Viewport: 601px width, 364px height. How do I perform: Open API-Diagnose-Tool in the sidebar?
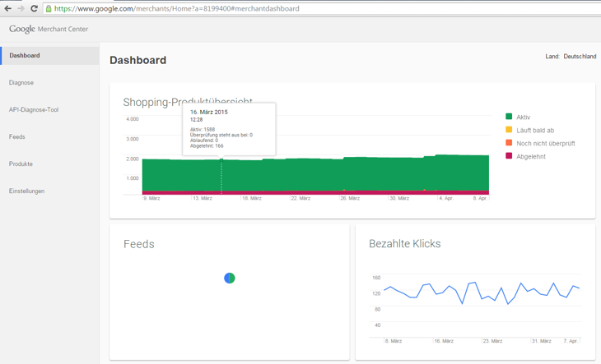[x=34, y=110]
